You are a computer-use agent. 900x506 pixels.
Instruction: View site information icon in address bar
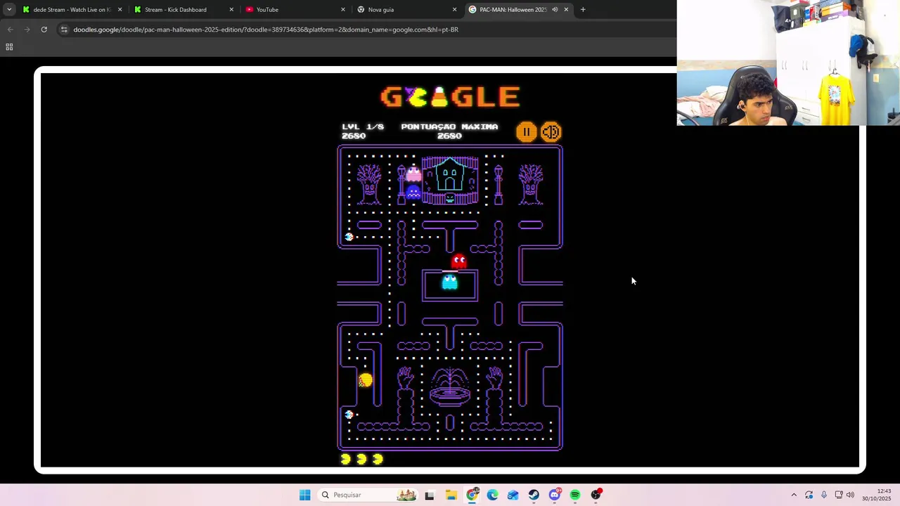pyautogui.click(x=64, y=30)
